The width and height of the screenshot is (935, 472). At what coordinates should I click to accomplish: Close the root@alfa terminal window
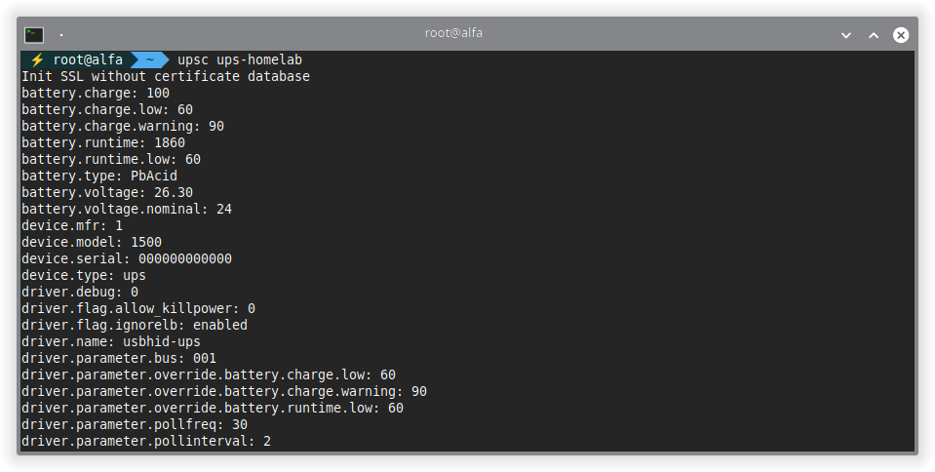point(901,34)
